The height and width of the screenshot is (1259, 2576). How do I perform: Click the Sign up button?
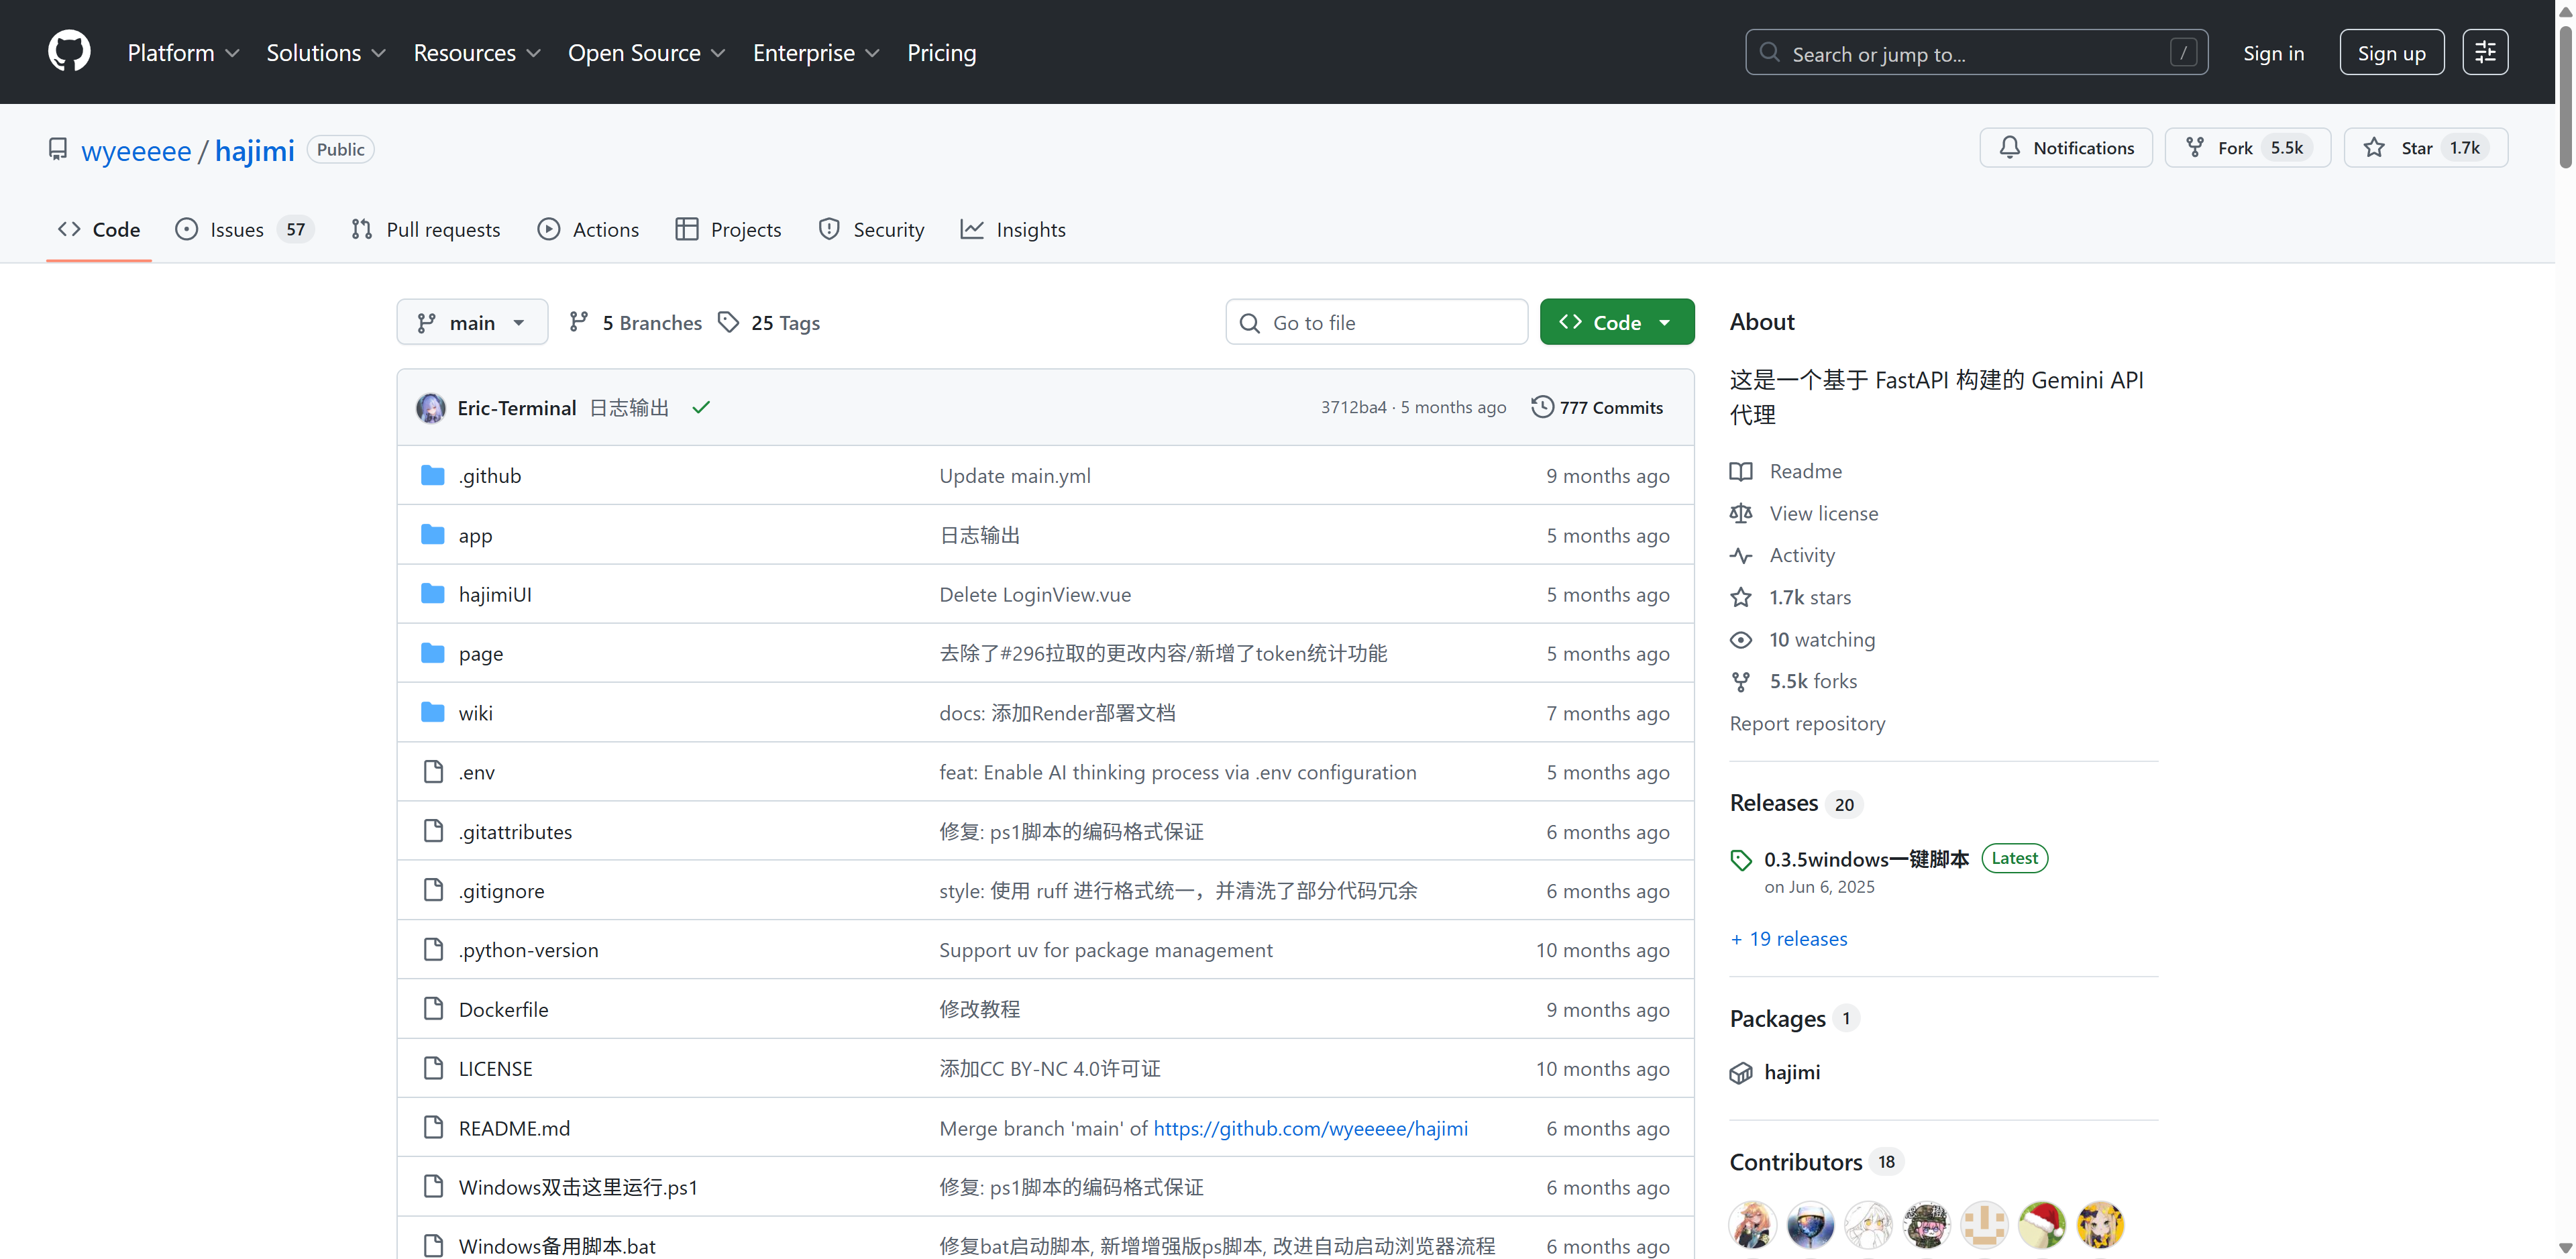point(2390,52)
